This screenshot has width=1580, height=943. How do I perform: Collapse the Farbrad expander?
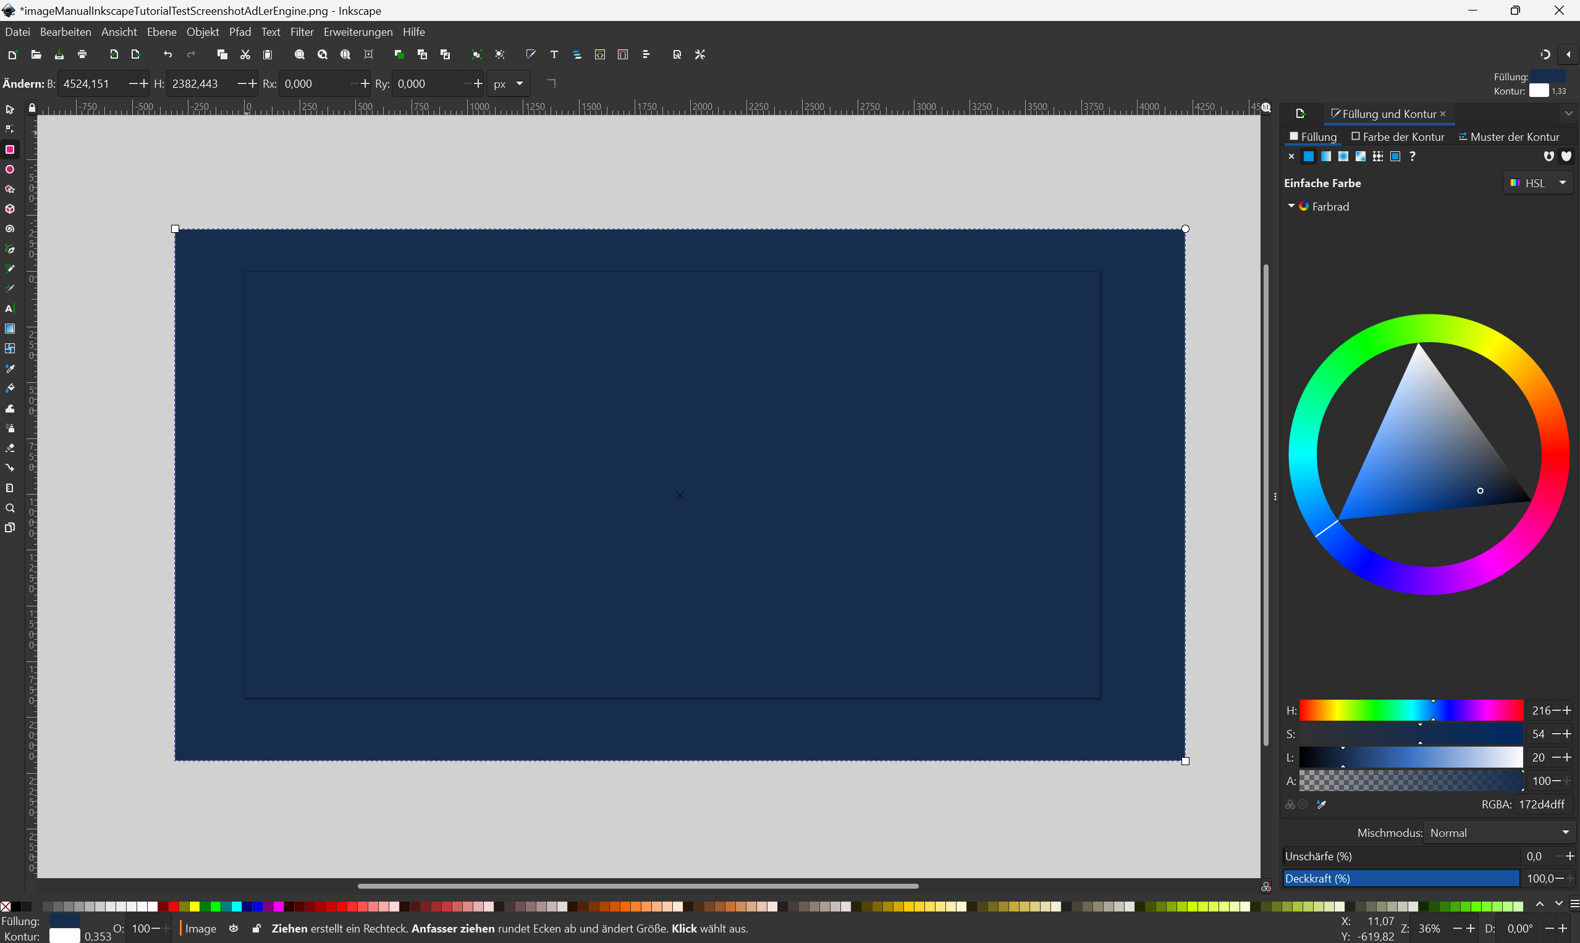[1291, 206]
